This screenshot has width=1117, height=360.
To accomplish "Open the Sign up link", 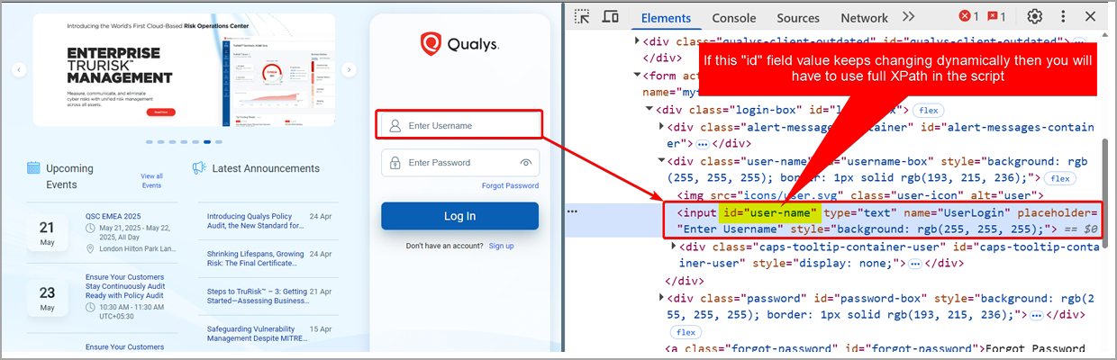I will pyautogui.click(x=501, y=246).
